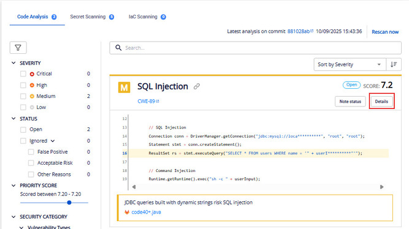Screen dimensions: 409x229
Task: Check the Acceptable Risk checkbox
Action: point(31,163)
